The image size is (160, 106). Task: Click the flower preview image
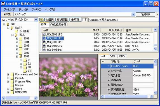[x=69, y=77]
